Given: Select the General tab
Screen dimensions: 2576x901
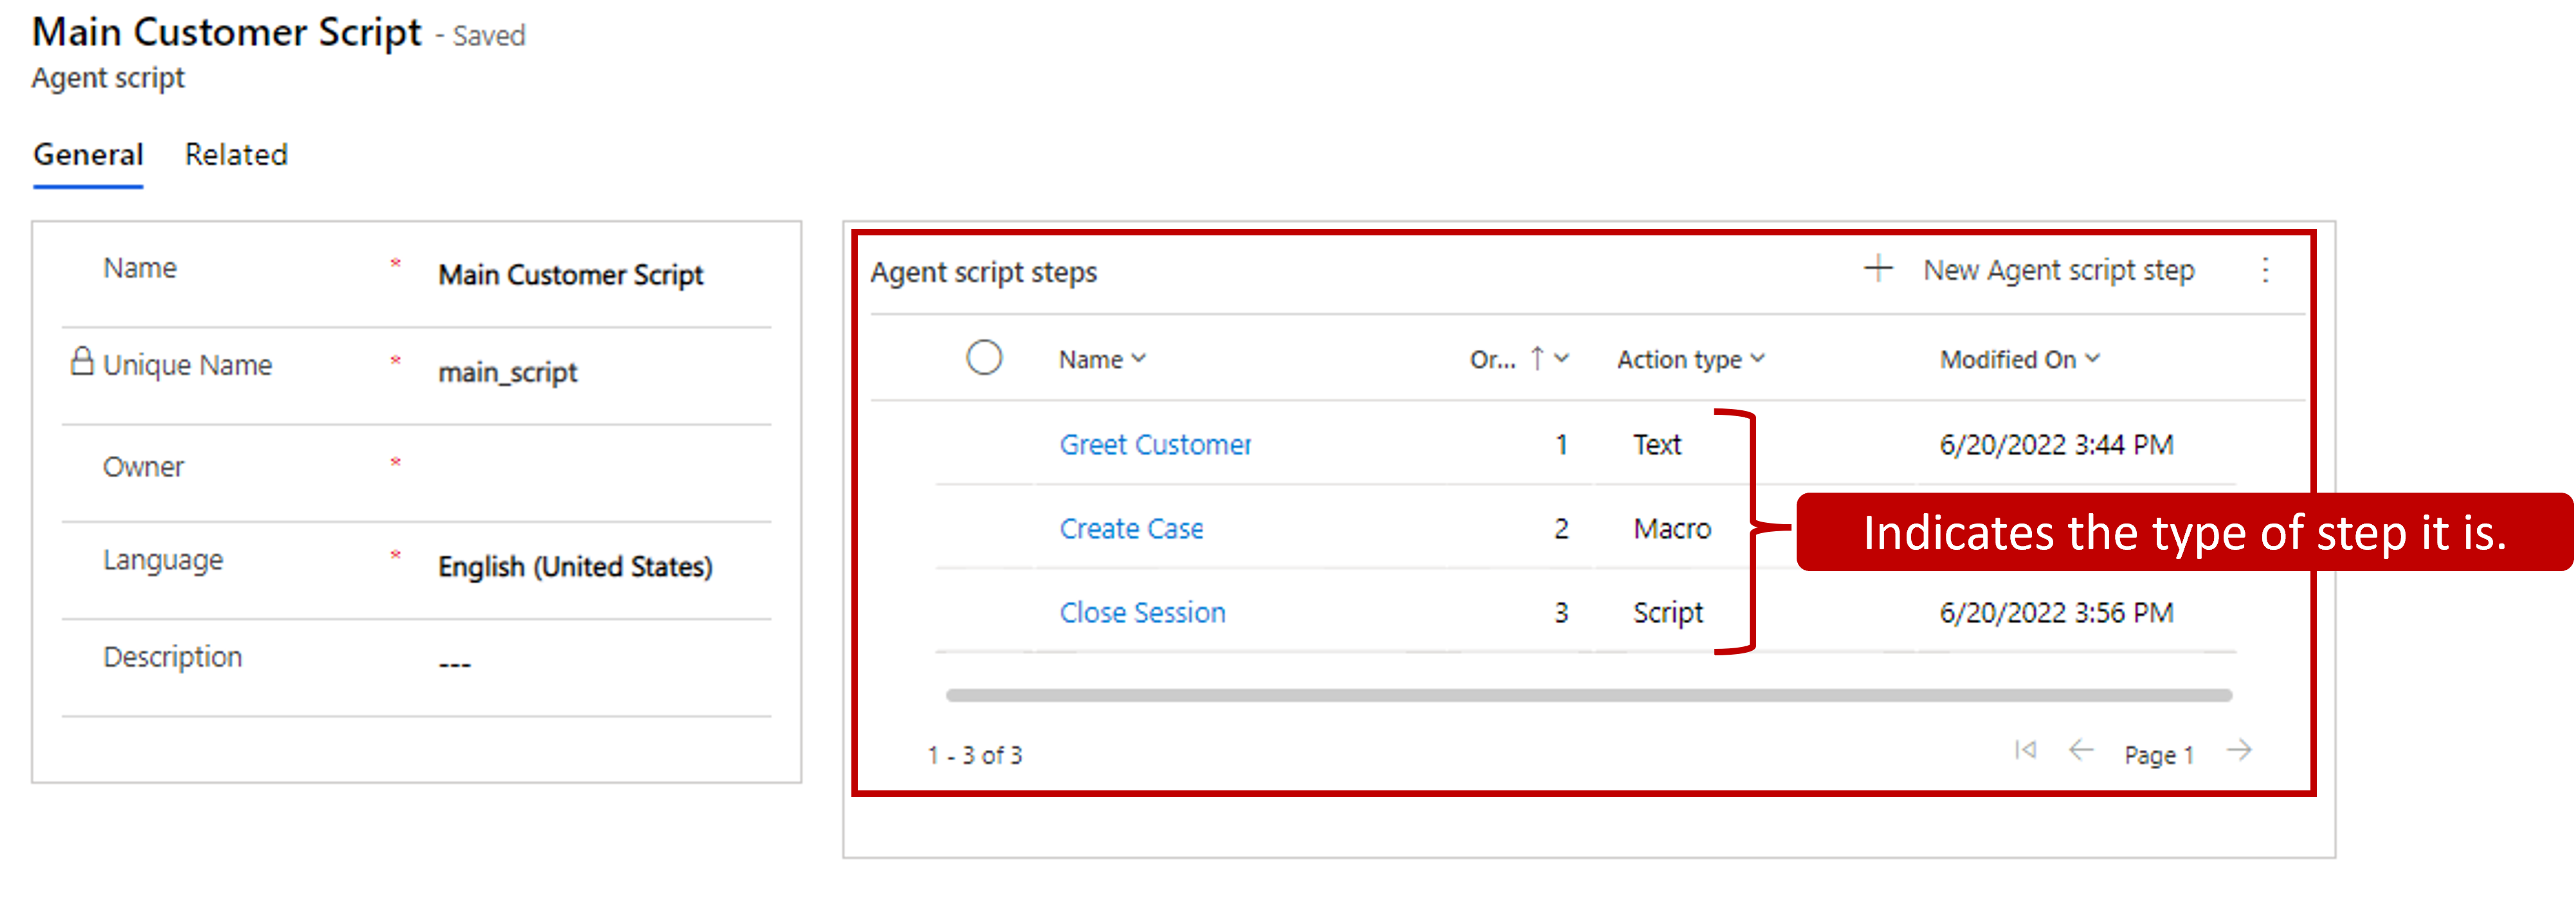Looking at the screenshot, I should 88,155.
